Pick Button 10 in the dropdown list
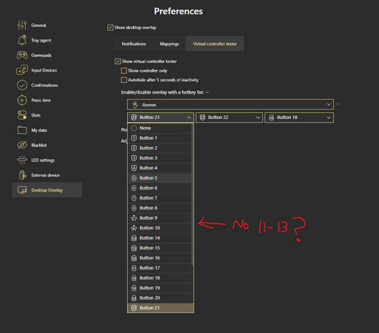The width and height of the screenshot is (379, 333). [150, 228]
